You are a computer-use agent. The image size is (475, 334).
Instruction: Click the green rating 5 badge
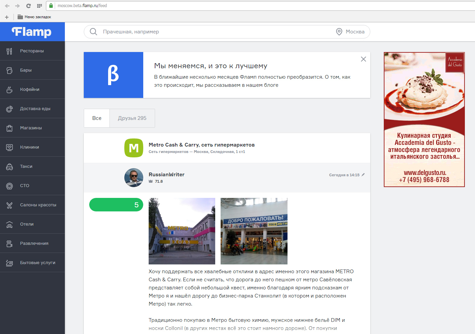click(116, 205)
